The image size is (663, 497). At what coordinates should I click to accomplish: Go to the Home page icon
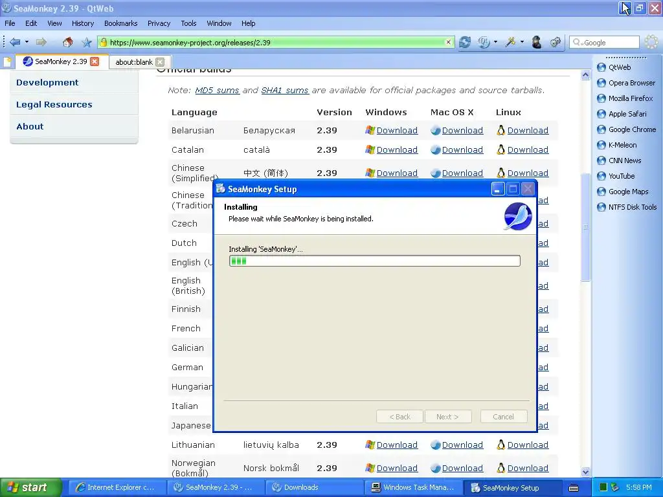(x=67, y=42)
